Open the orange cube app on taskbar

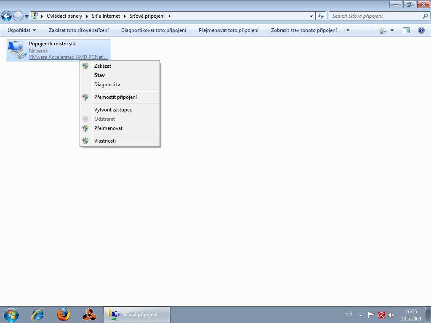89,315
